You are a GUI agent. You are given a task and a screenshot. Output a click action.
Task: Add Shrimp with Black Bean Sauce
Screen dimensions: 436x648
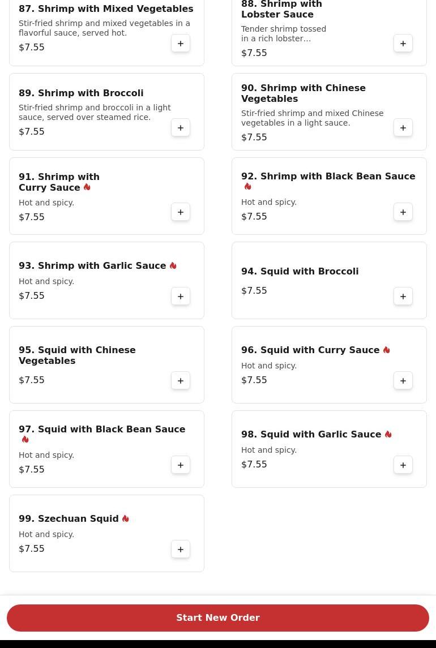(x=403, y=212)
